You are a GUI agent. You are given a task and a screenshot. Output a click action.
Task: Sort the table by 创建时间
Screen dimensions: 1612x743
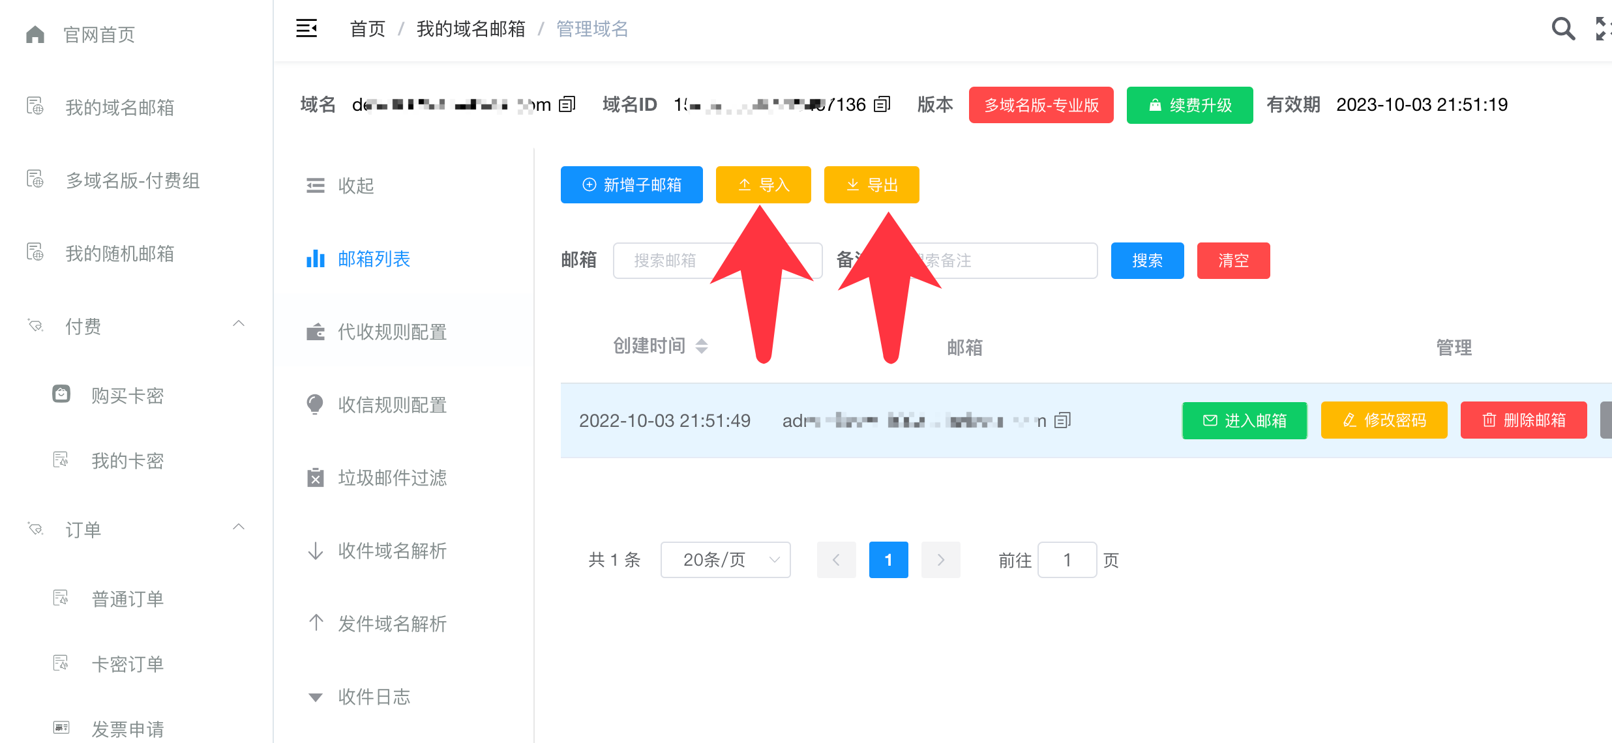(x=702, y=345)
